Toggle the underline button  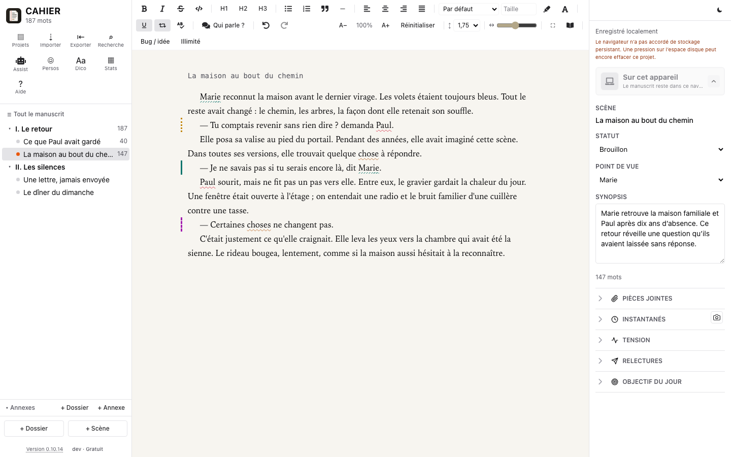(144, 25)
